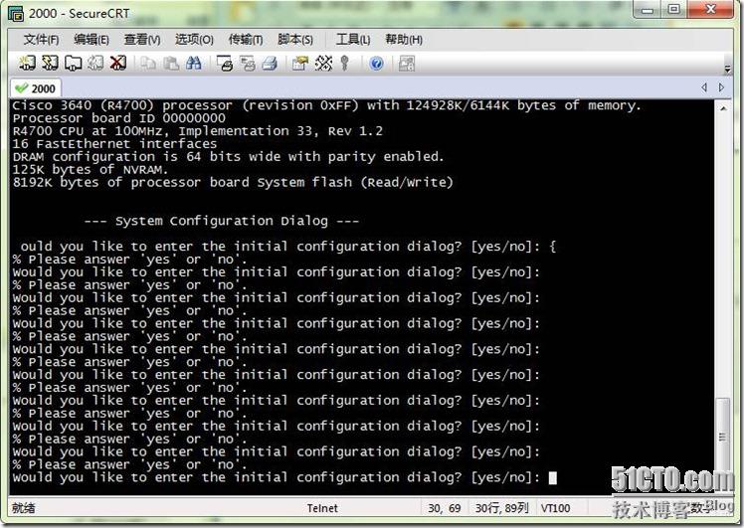Minimize the SecureCRT window
The width and height of the screenshot is (744, 528).
(648, 10)
